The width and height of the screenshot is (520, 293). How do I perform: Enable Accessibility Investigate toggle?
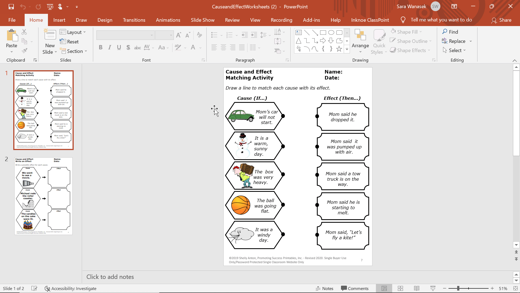pyautogui.click(x=70, y=288)
